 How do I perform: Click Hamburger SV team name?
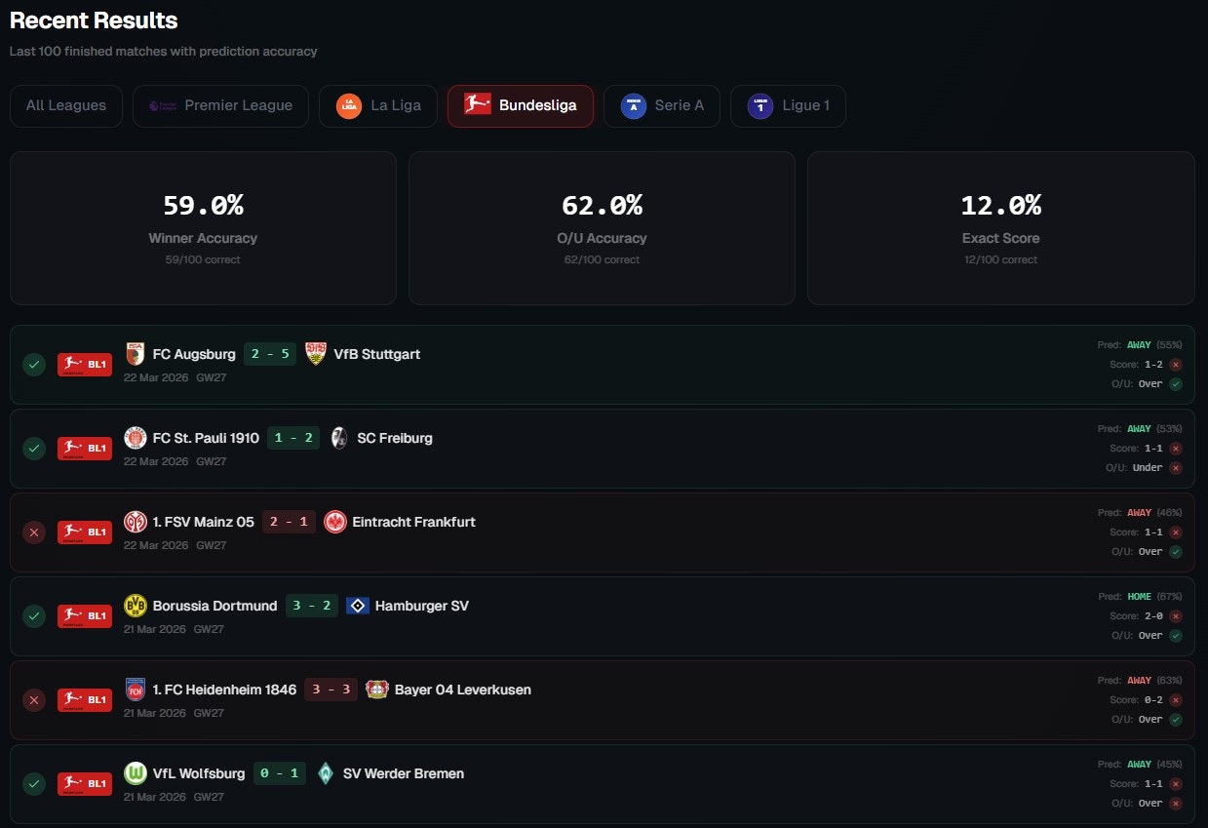pyautogui.click(x=422, y=606)
